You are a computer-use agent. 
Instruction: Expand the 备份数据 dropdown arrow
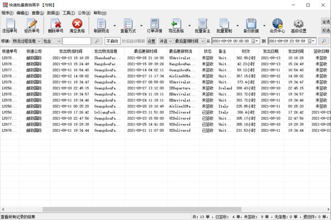264,26
